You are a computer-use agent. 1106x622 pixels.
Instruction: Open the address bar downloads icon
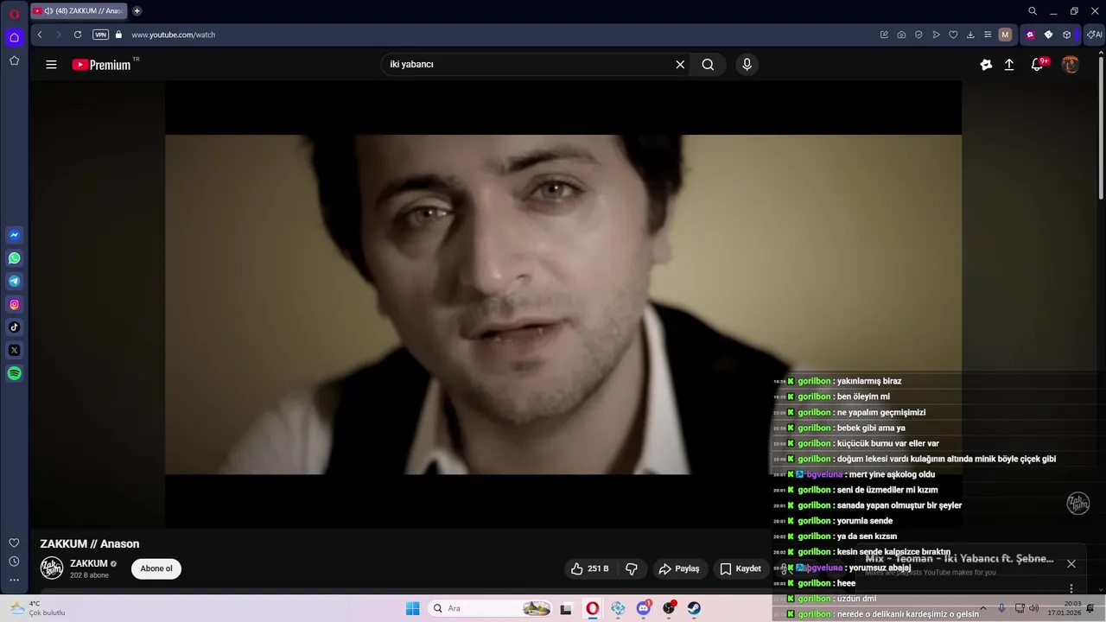click(970, 35)
